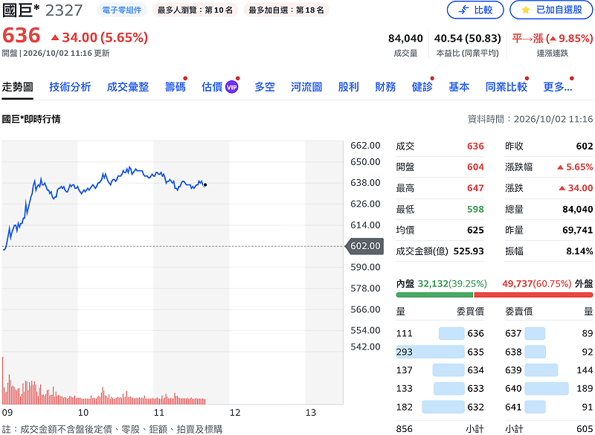Click the 成交金額(億) value 525.93
This screenshot has width=595, height=435.
469,251
